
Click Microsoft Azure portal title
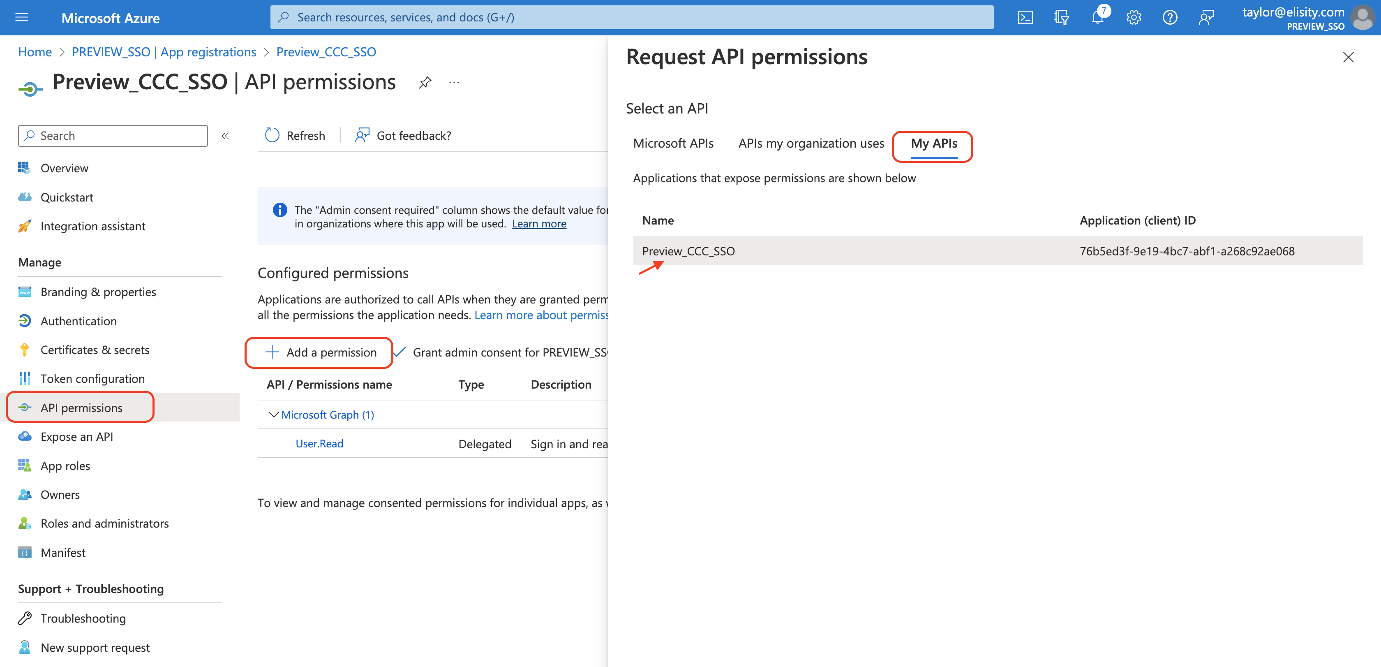point(111,18)
